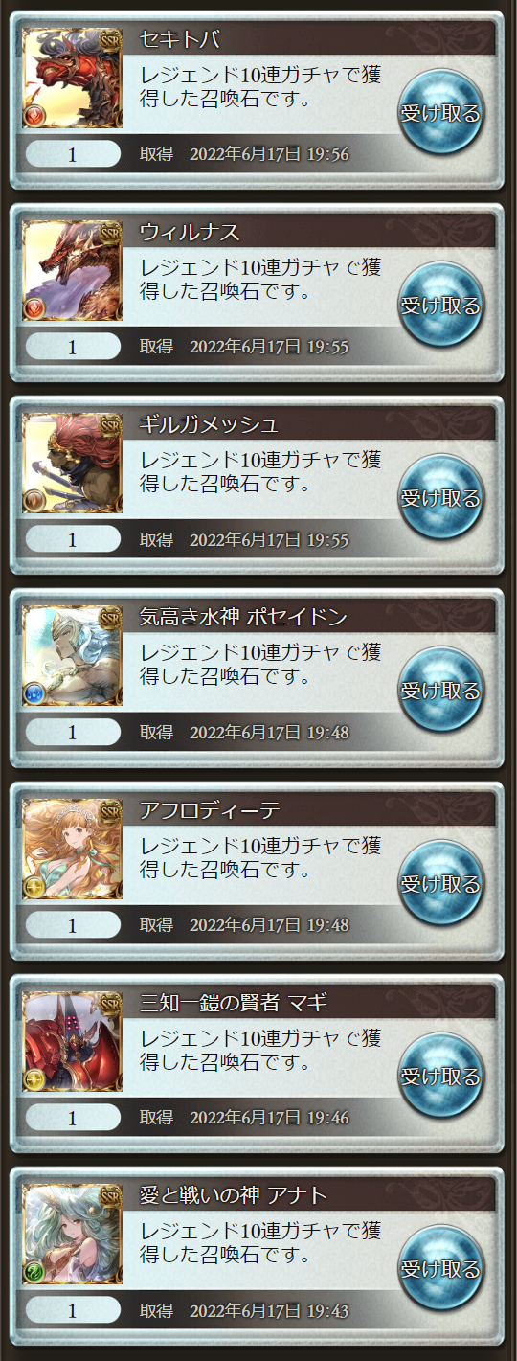Screen dimensions: 517x1361
Task: Open the アナト green-haired portrait
Action: pyautogui.click(x=72, y=1235)
